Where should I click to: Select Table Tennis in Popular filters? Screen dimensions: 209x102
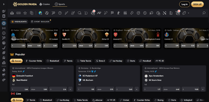tap(84, 61)
